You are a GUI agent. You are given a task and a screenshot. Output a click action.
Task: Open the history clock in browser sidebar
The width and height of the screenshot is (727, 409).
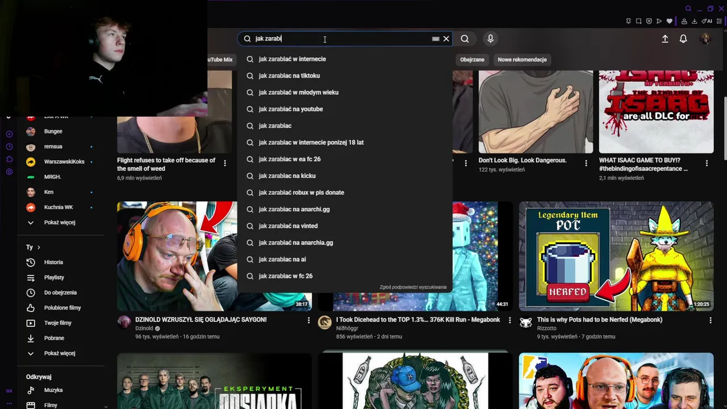(x=9, y=147)
